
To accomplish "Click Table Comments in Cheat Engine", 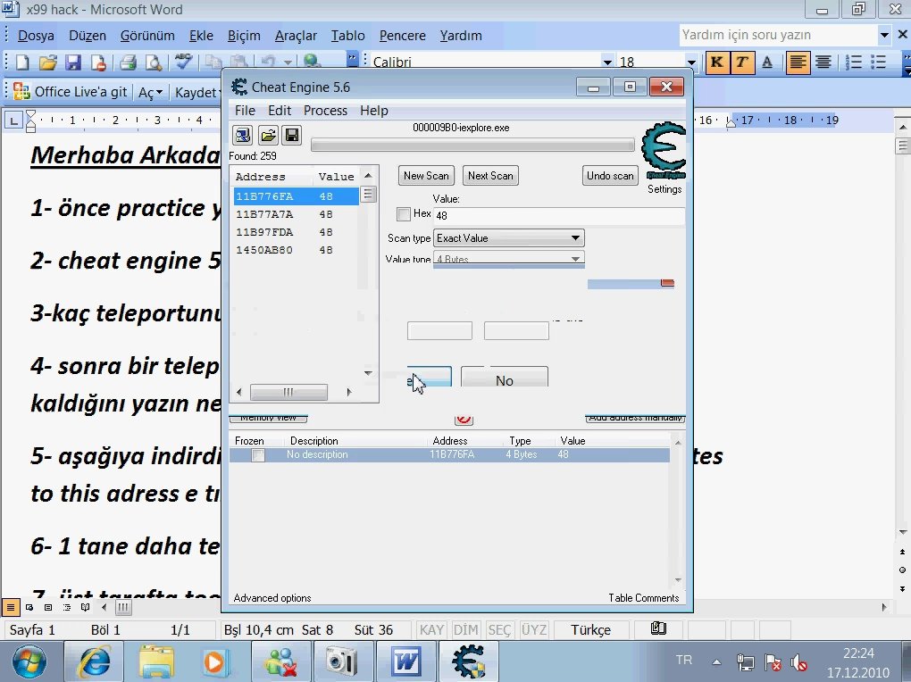I will pyautogui.click(x=644, y=598).
